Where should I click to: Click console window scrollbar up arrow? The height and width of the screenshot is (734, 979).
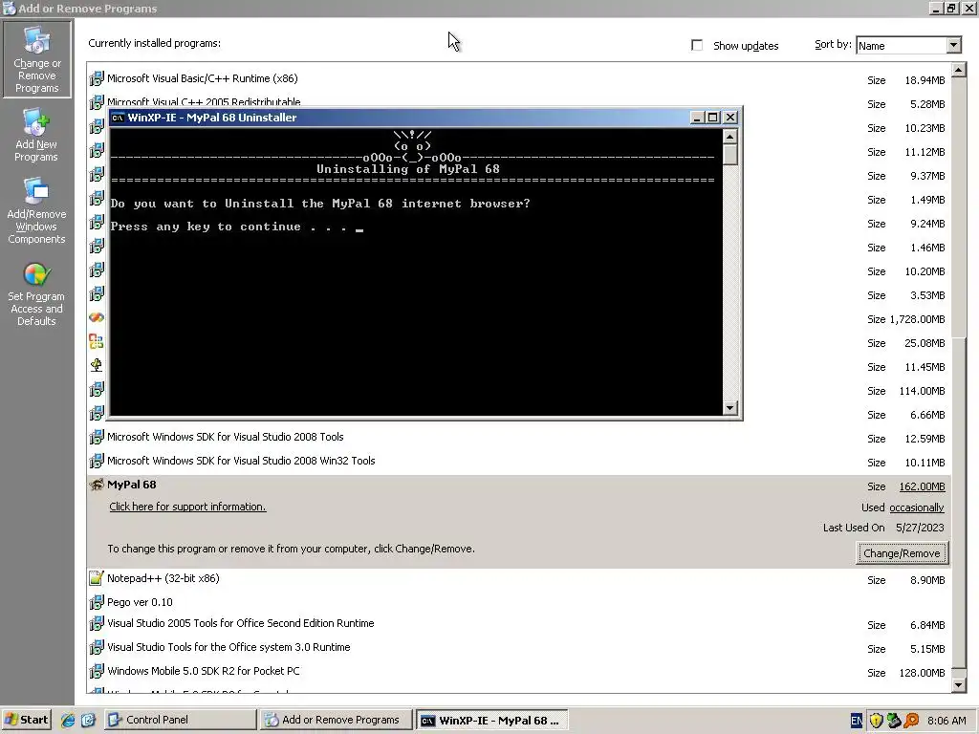point(729,136)
